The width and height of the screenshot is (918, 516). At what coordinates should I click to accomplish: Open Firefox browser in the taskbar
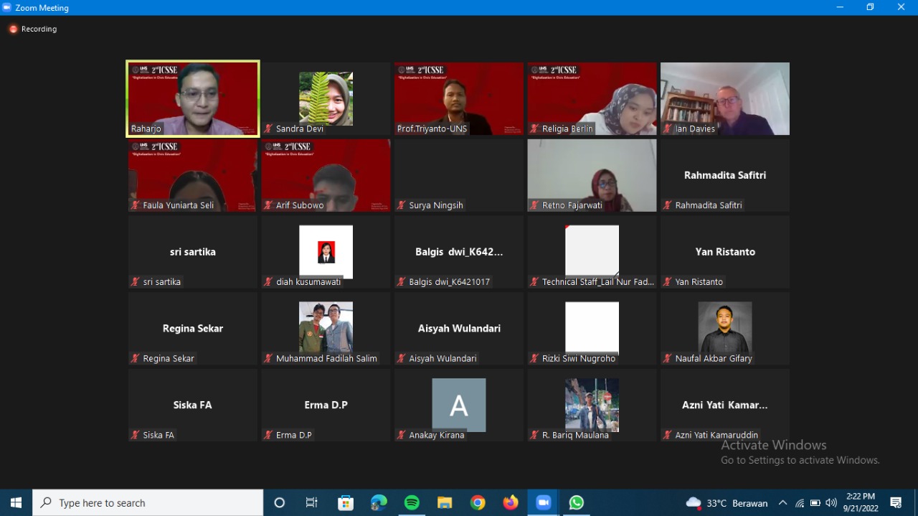tap(511, 503)
